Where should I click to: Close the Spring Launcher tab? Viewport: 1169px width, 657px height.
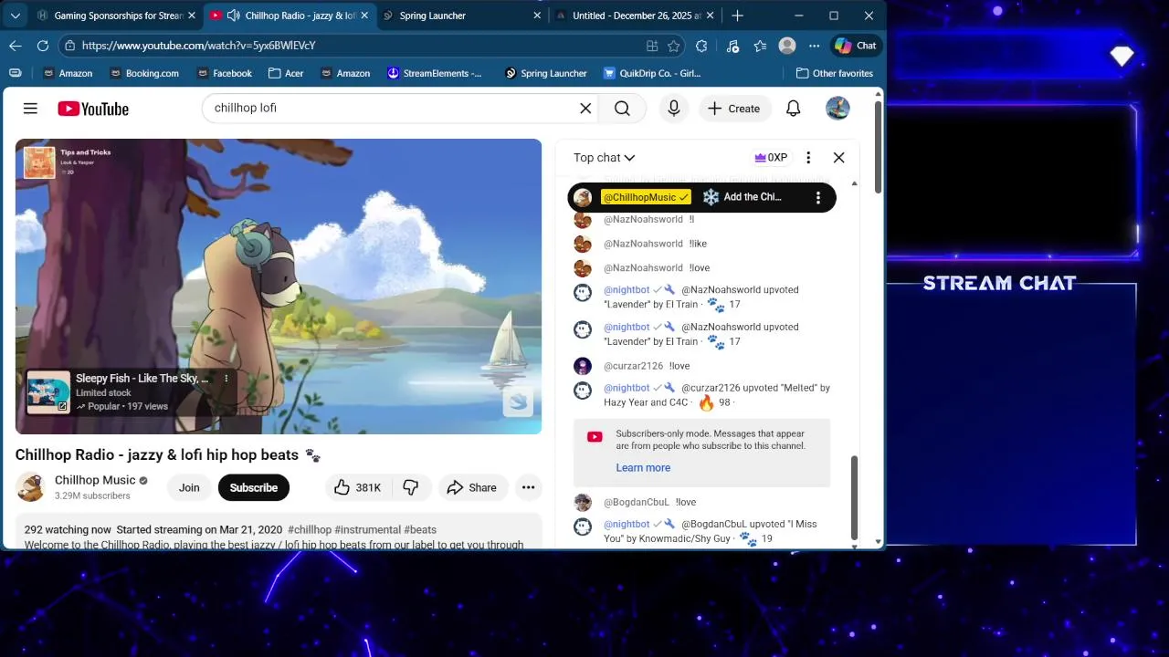(539, 16)
